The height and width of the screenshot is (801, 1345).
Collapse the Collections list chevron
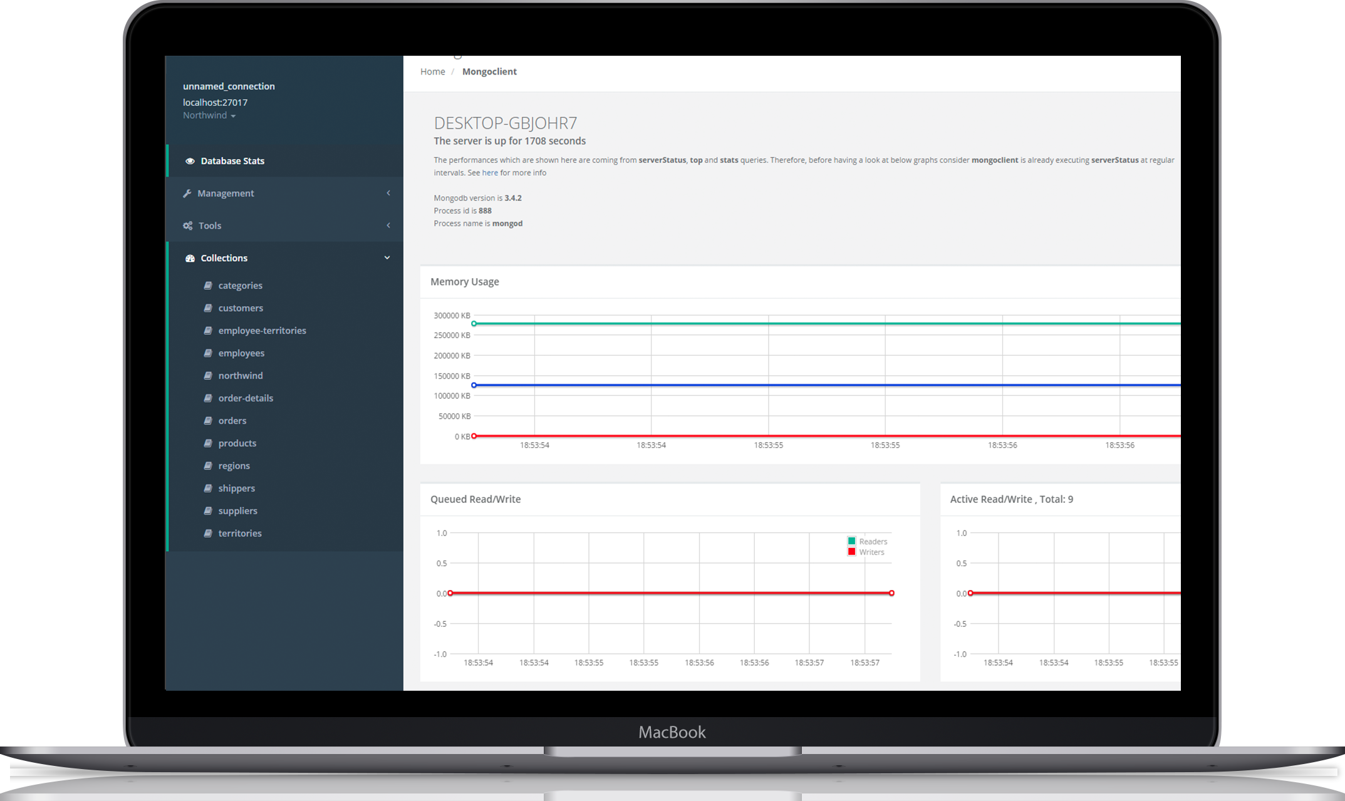coord(387,257)
